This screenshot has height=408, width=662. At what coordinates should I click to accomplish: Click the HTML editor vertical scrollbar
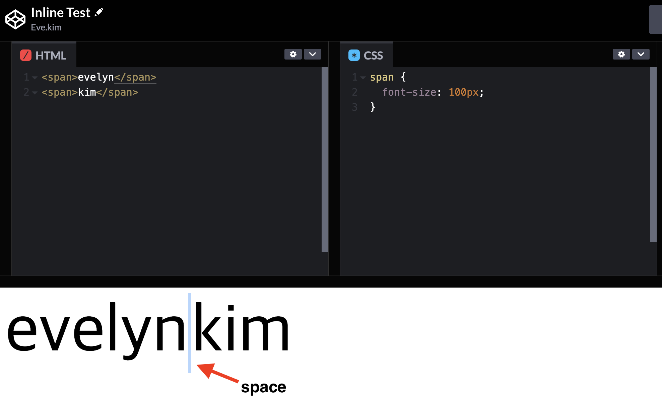tap(325, 159)
